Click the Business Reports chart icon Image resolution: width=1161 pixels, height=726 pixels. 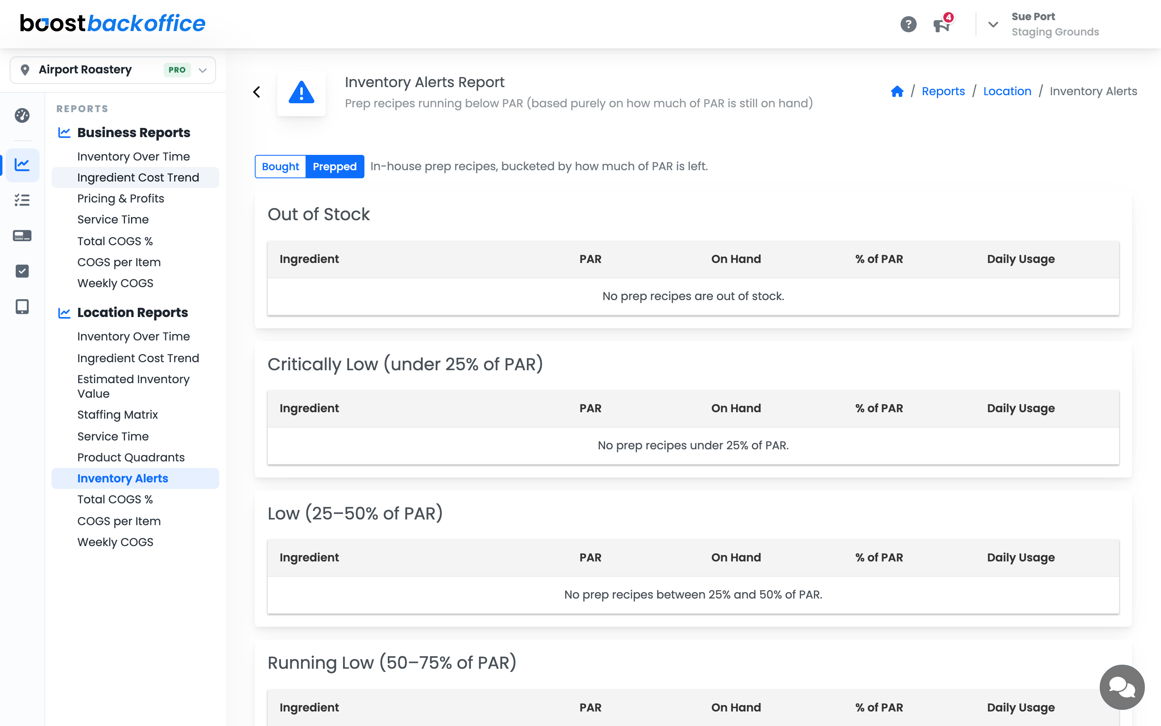(64, 133)
